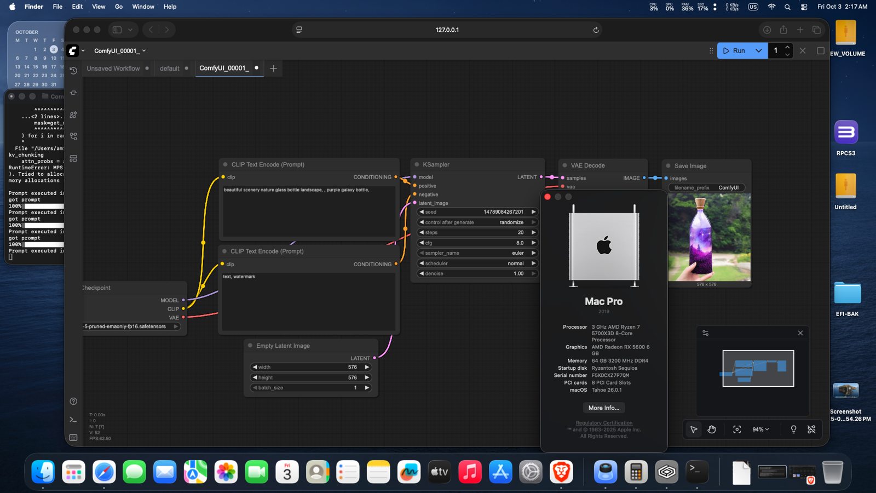Screen dimensions: 876x493
Task: Open the terminal logs icon in sidebar
Action: 73,419
